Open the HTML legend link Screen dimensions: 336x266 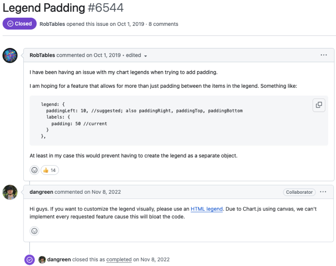pyautogui.click(x=207, y=209)
